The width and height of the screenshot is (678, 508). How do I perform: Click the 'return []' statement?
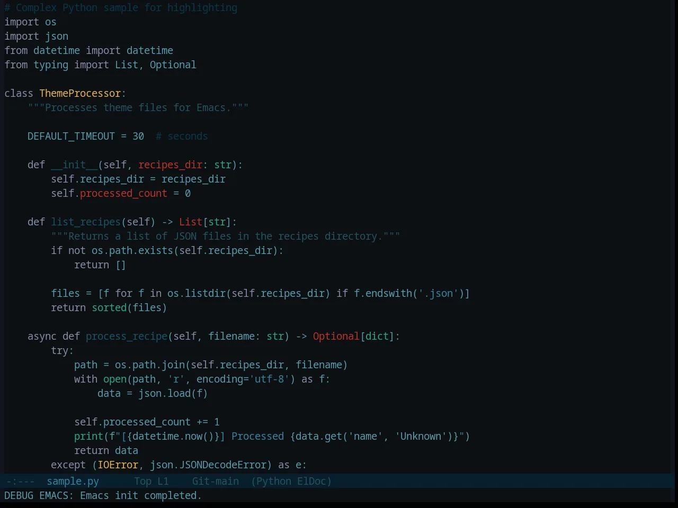[100, 265]
